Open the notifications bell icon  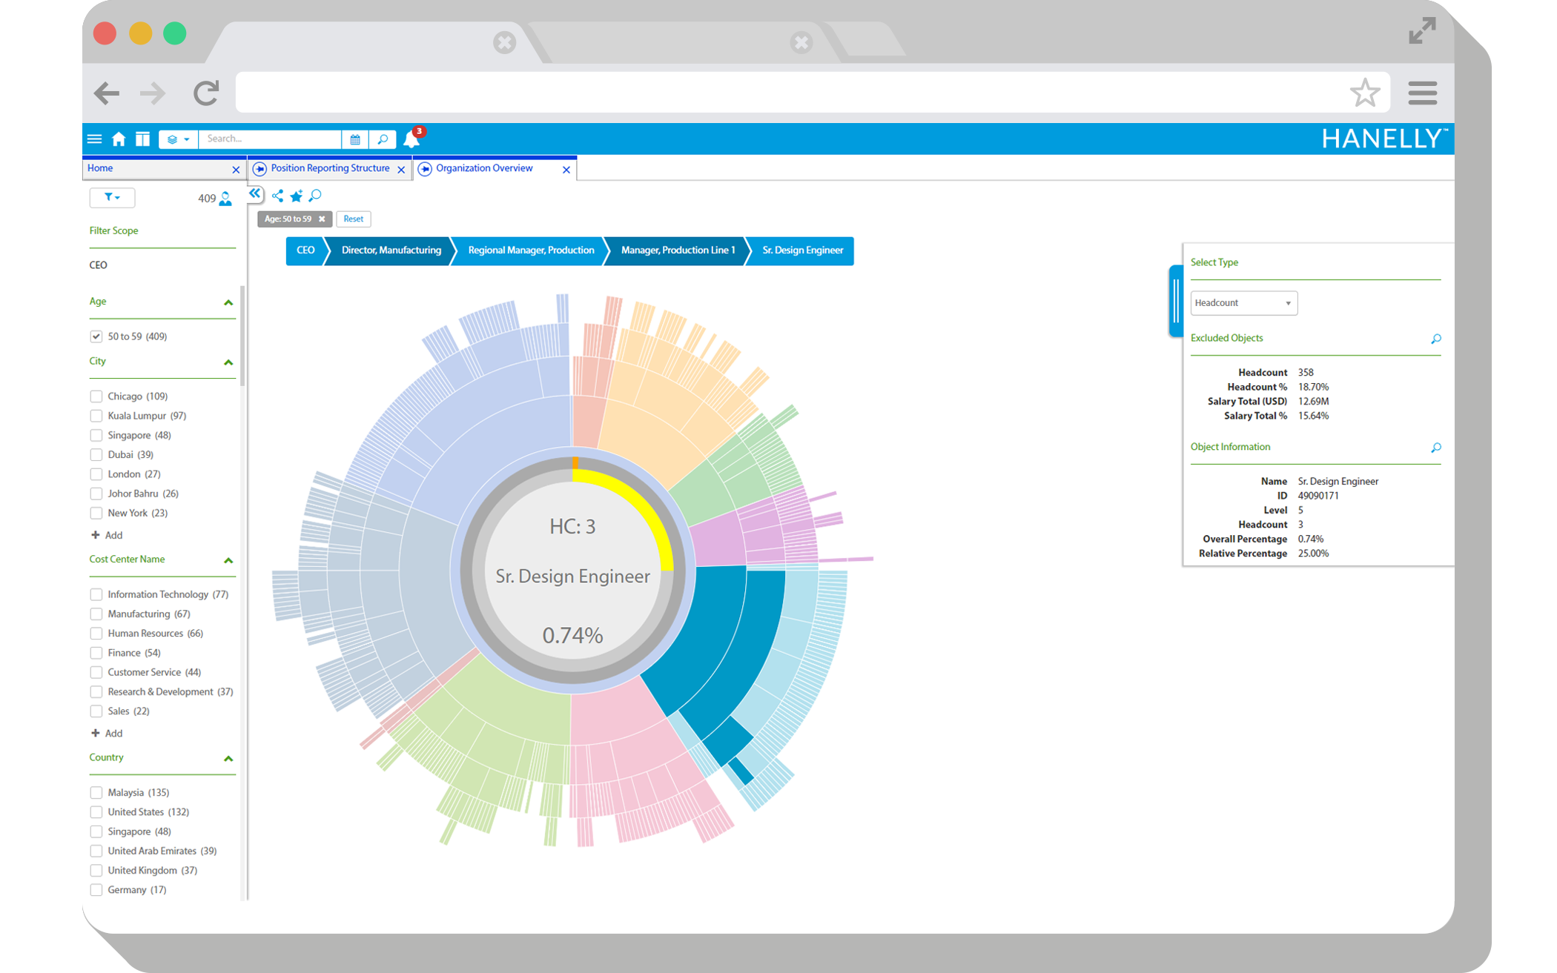[x=411, y=139]
